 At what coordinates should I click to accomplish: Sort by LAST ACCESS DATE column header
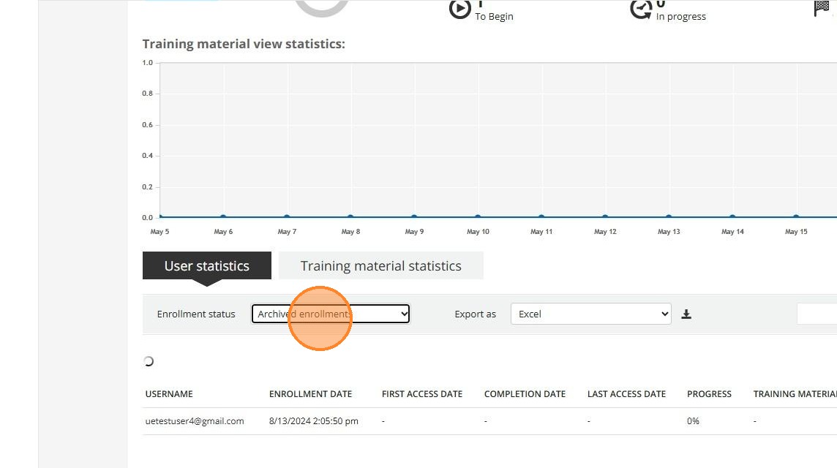[x=627, y=394]
